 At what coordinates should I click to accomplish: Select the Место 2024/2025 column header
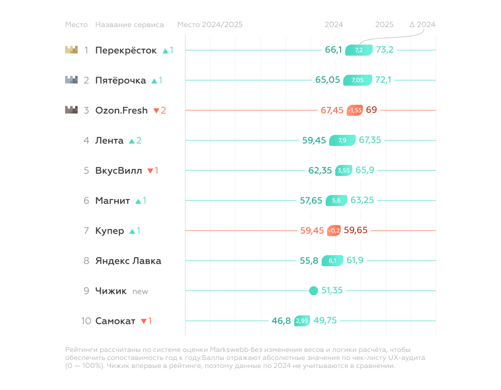coord(210,25)
